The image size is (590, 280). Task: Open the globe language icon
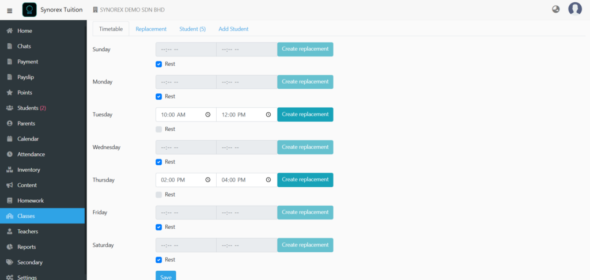pyautogui.click(x=556, y=9)
